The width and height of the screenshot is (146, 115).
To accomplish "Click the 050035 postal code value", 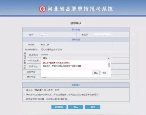I will click(44, 55).
